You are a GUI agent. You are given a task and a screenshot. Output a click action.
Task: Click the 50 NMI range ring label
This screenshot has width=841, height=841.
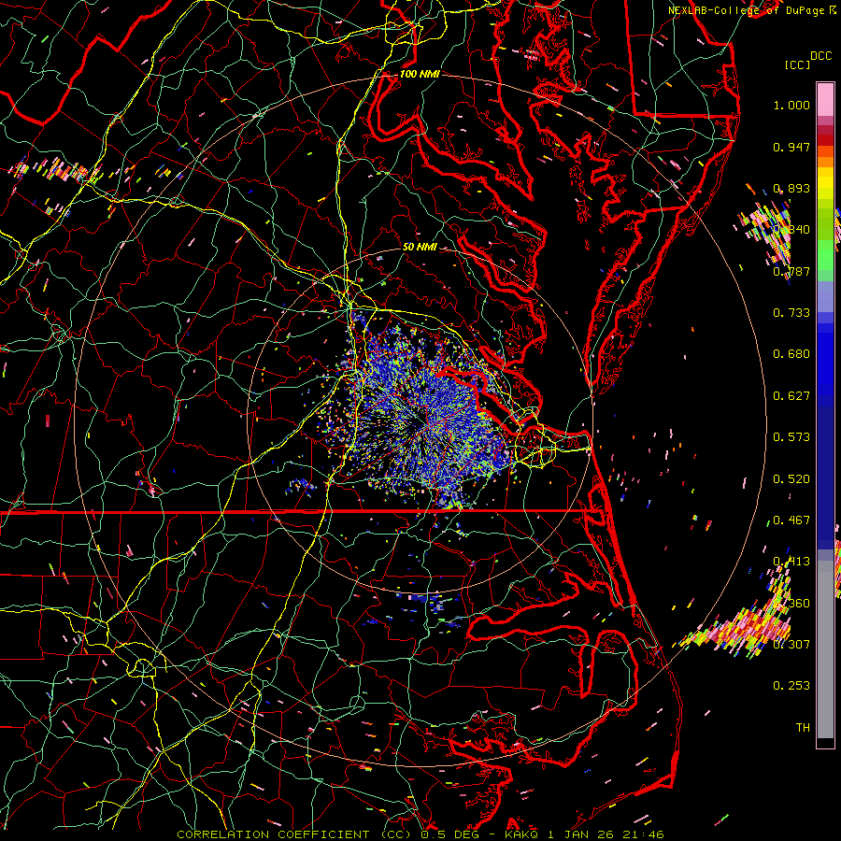420,247
